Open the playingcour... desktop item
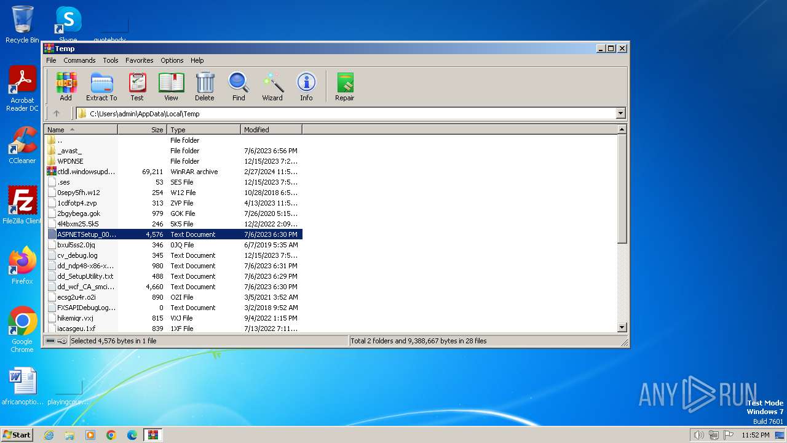 [x=68, y=391]
